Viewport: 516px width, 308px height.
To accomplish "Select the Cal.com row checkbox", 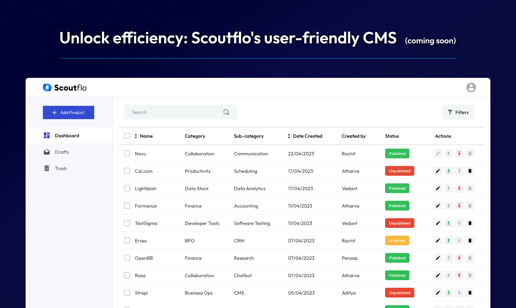I will [x=127, y=171].
